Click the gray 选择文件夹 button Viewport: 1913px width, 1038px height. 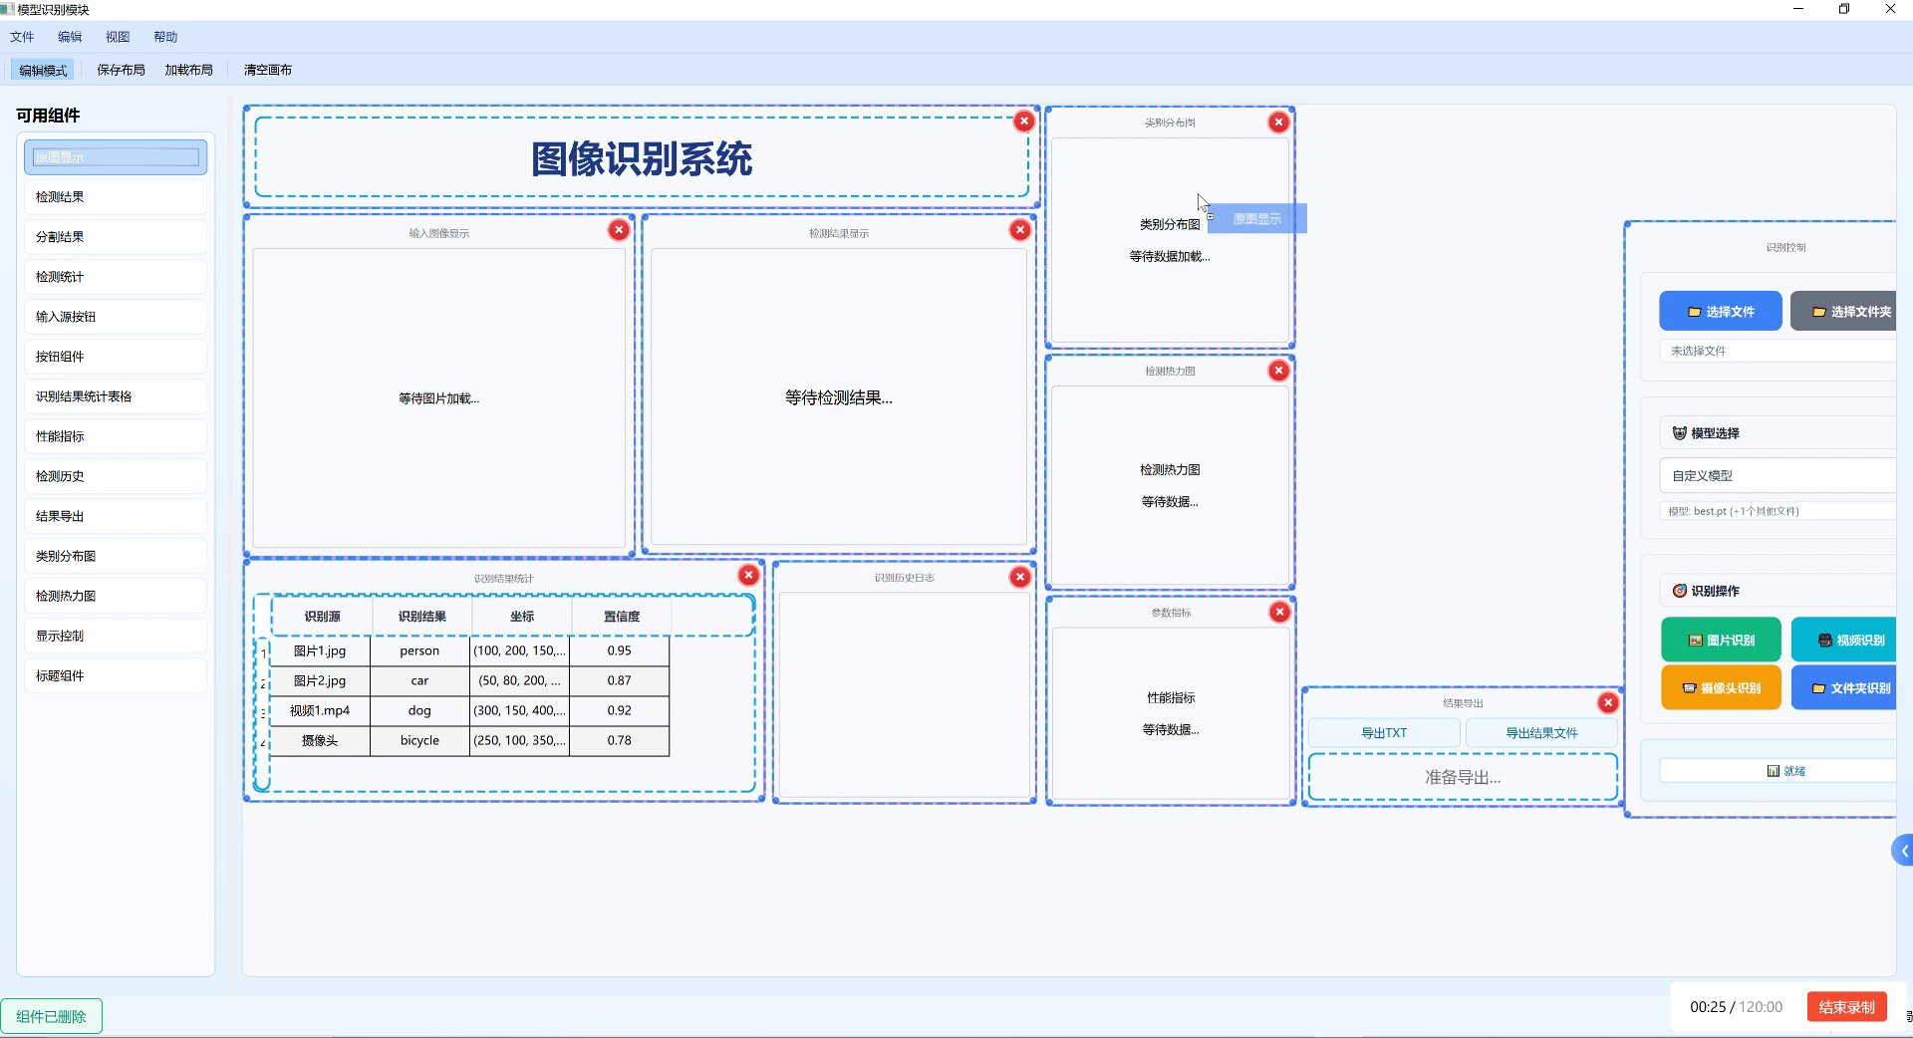[1843, 312]
